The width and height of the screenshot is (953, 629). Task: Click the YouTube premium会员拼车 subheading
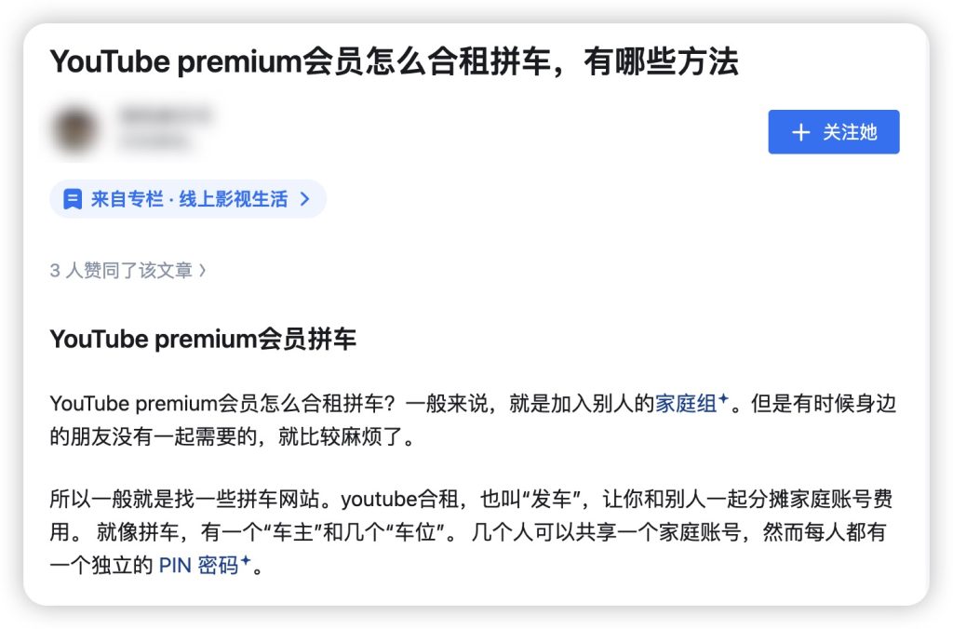point(203,339)
